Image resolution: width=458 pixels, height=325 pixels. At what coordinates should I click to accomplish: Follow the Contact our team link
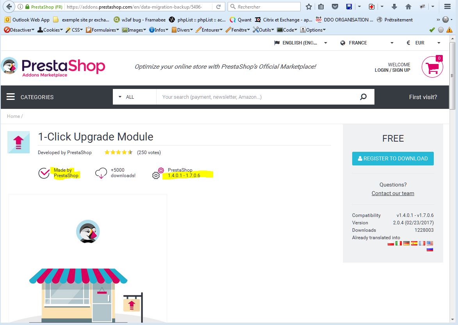[x=393, y=193]
